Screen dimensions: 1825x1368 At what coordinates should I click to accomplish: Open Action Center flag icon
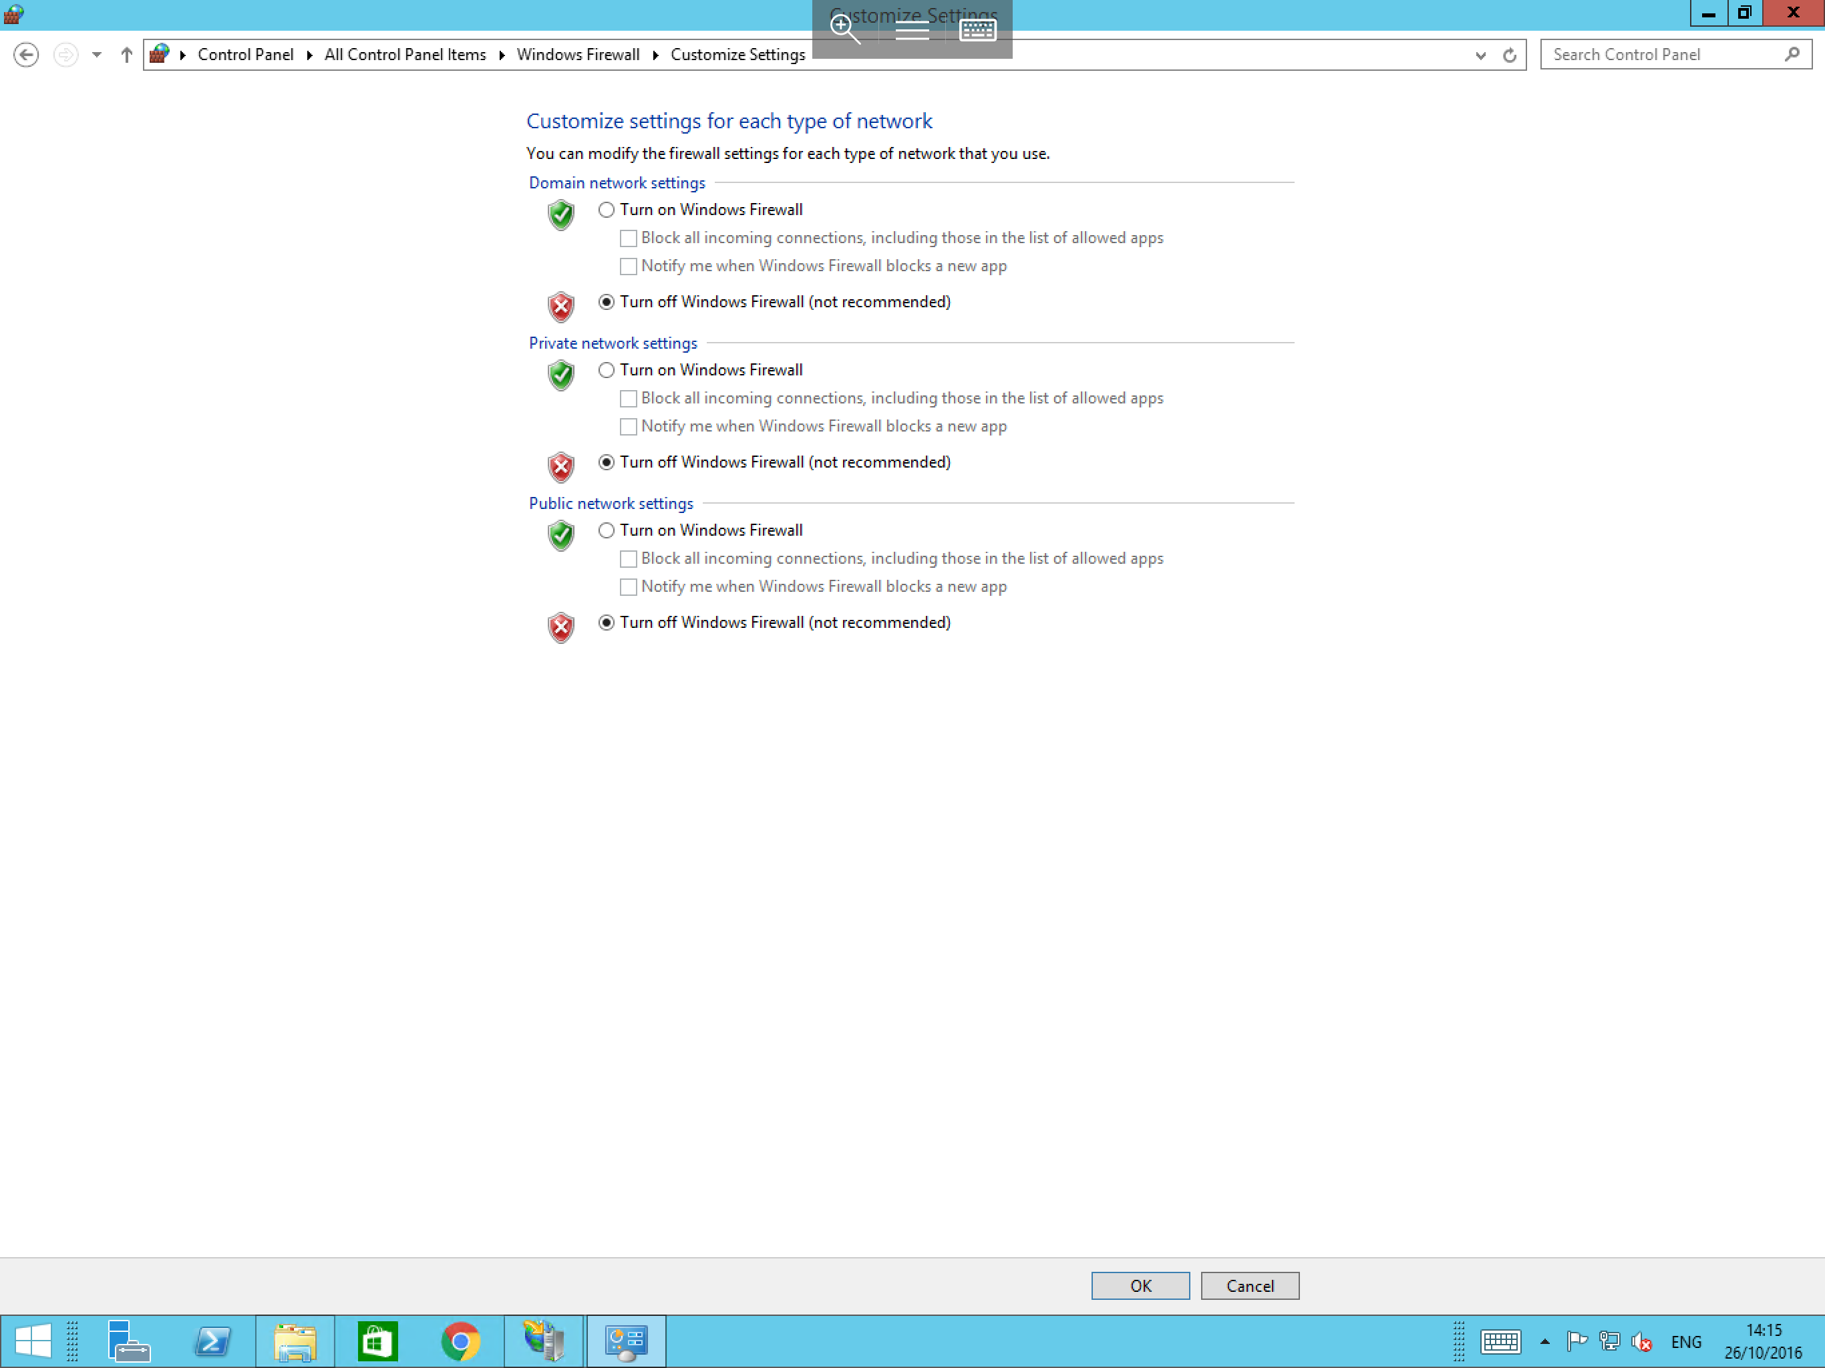coord(1577,1341)
